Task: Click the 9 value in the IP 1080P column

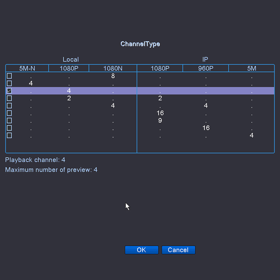Action: pos(160,120)
